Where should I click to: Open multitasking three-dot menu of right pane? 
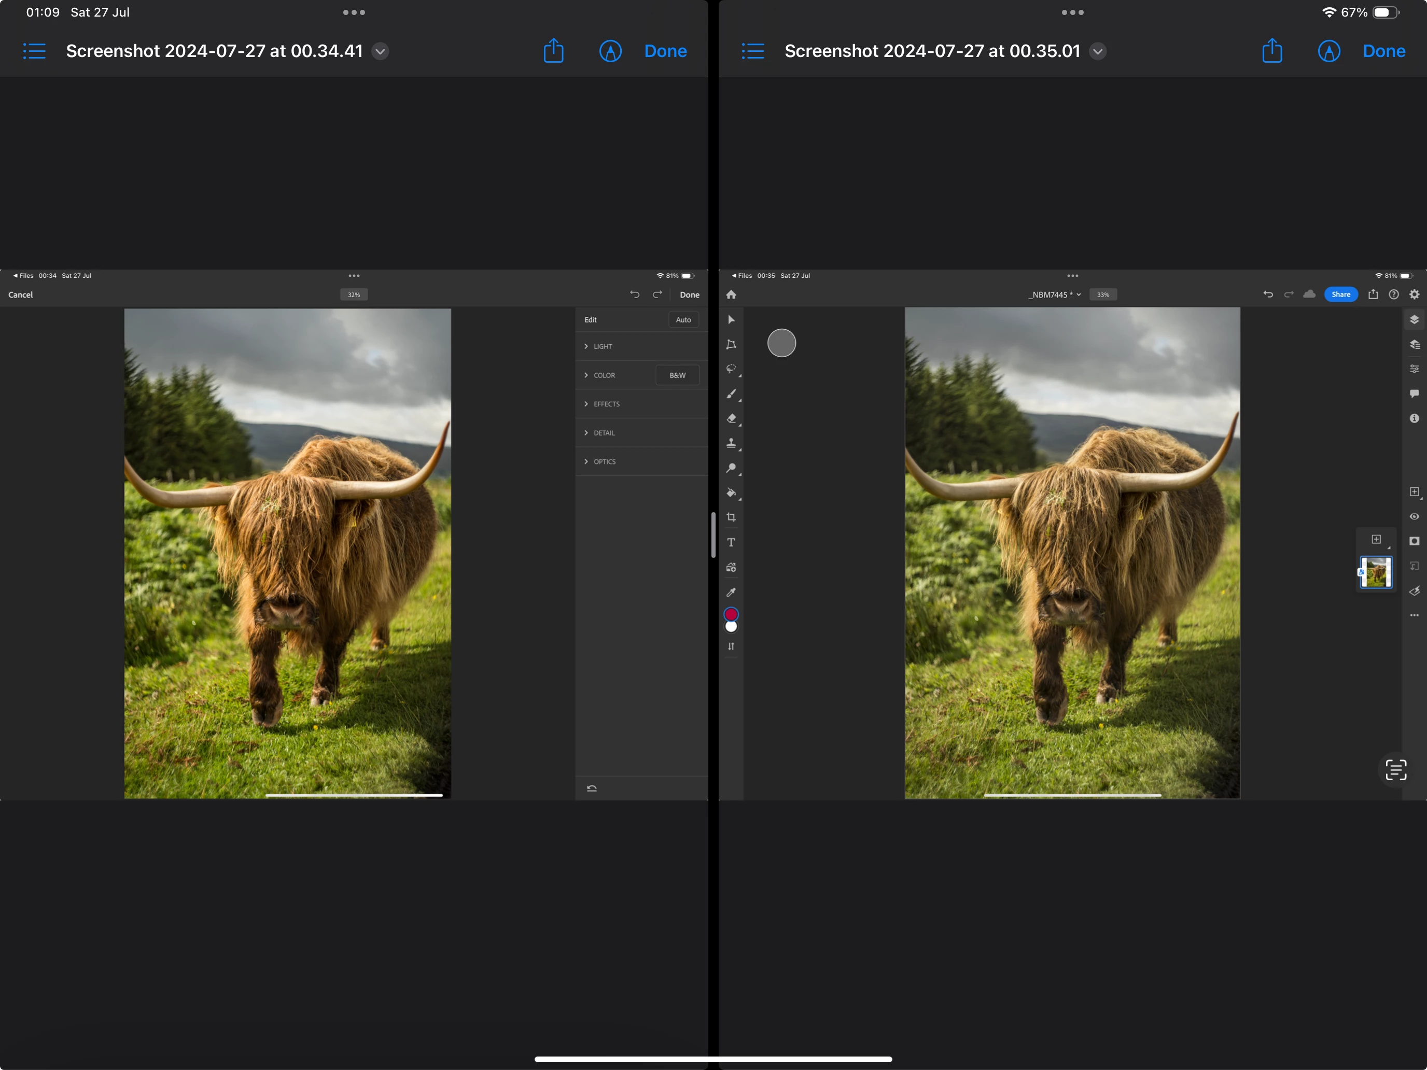(x=1072, y=12)
